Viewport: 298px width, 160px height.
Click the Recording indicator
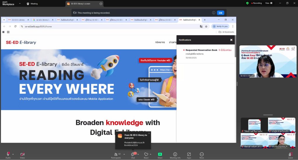click(x=257, y=3)
